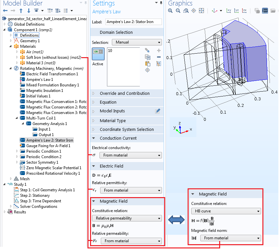
Task: Switch to the ZX plane view
Action: coord(244,11)
